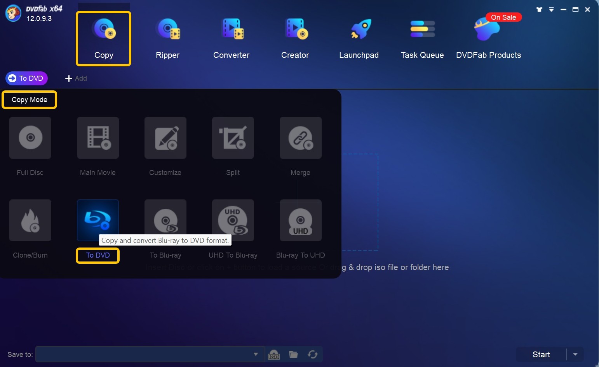The height and width of the screenshot is (367, 599).
Task: Switch to the Converter module
Action: pyautogui.click(x=231, y=38)
